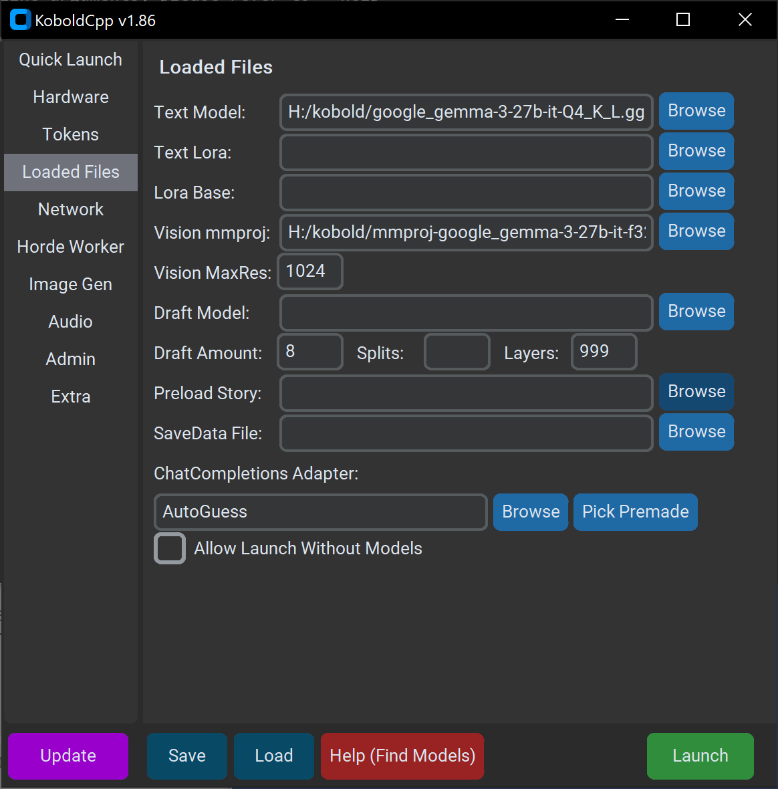Click the empty Lora Base field

click(x=466, y=192)
